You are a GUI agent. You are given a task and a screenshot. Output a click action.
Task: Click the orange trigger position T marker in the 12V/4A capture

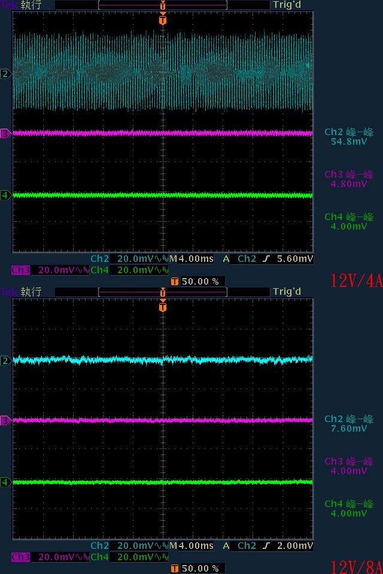point(163,20)
